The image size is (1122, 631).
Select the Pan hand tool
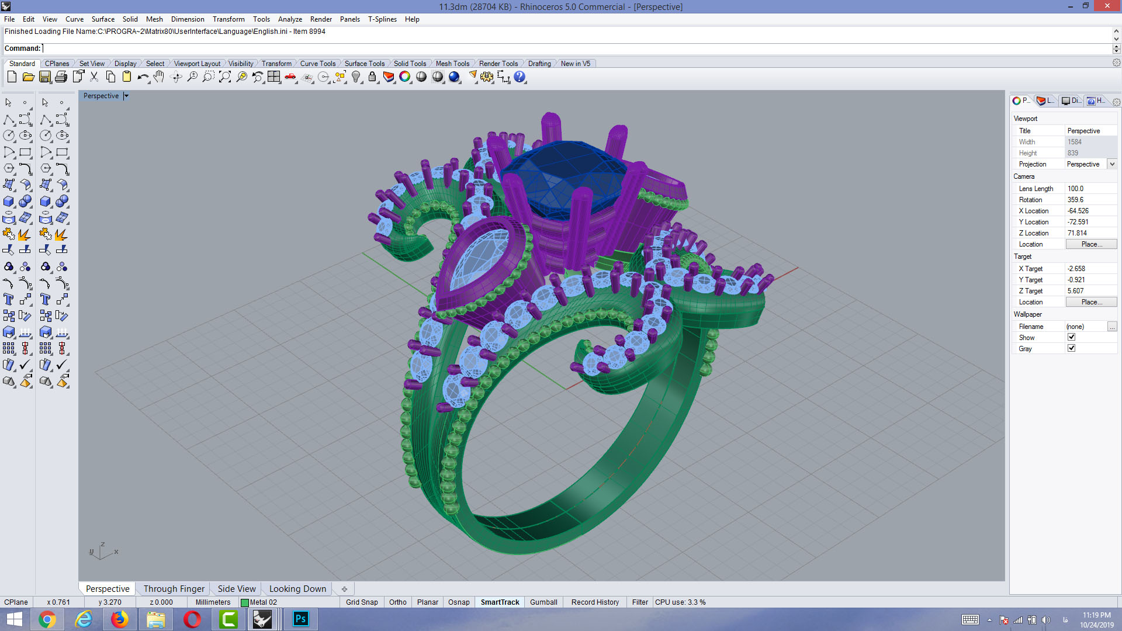click(x=159, y=77)
